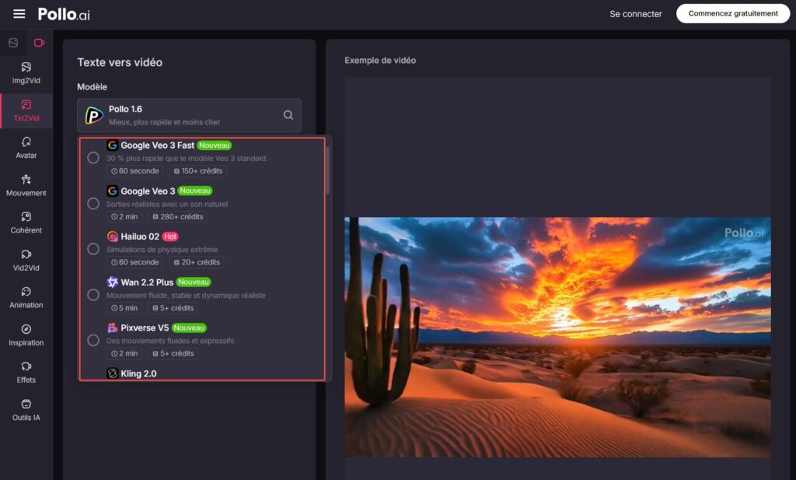Image resolution: width=796 pixels, height=480 pixels.
Task: Open the Effets tool
Action: point(26,373)
